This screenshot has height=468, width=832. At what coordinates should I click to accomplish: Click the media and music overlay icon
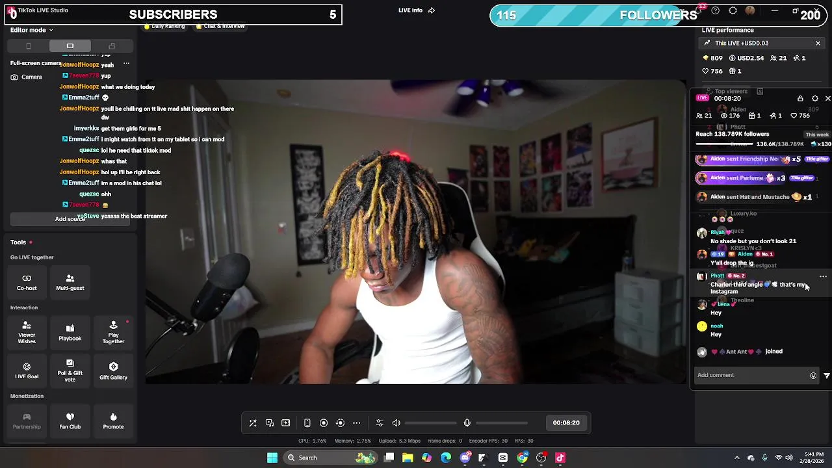(269, 423)
